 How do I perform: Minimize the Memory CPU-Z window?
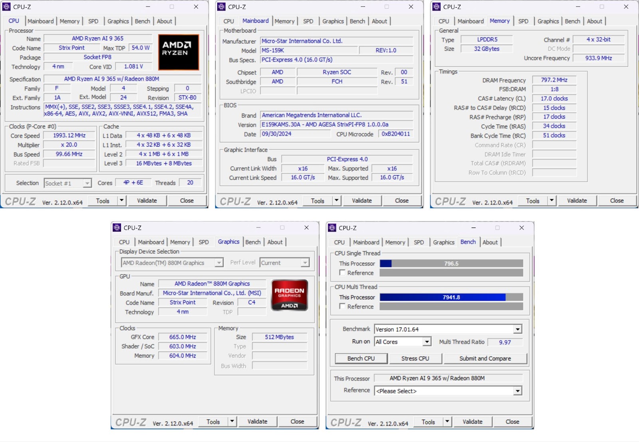coord(578,7)
